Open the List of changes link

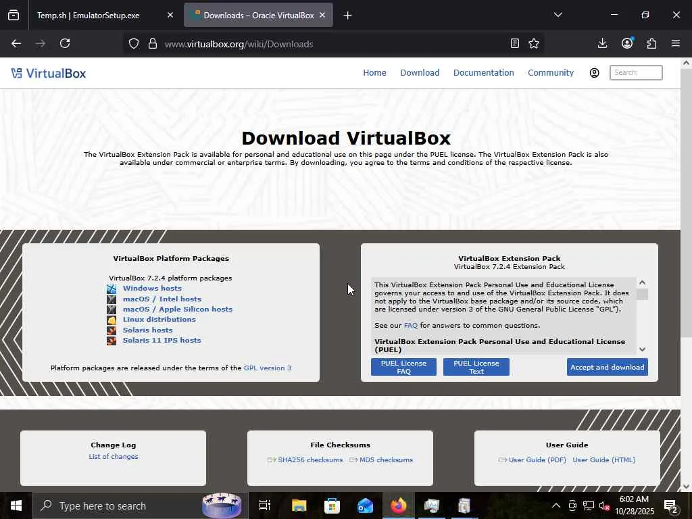pyautogui.click(x=114, y=457)
